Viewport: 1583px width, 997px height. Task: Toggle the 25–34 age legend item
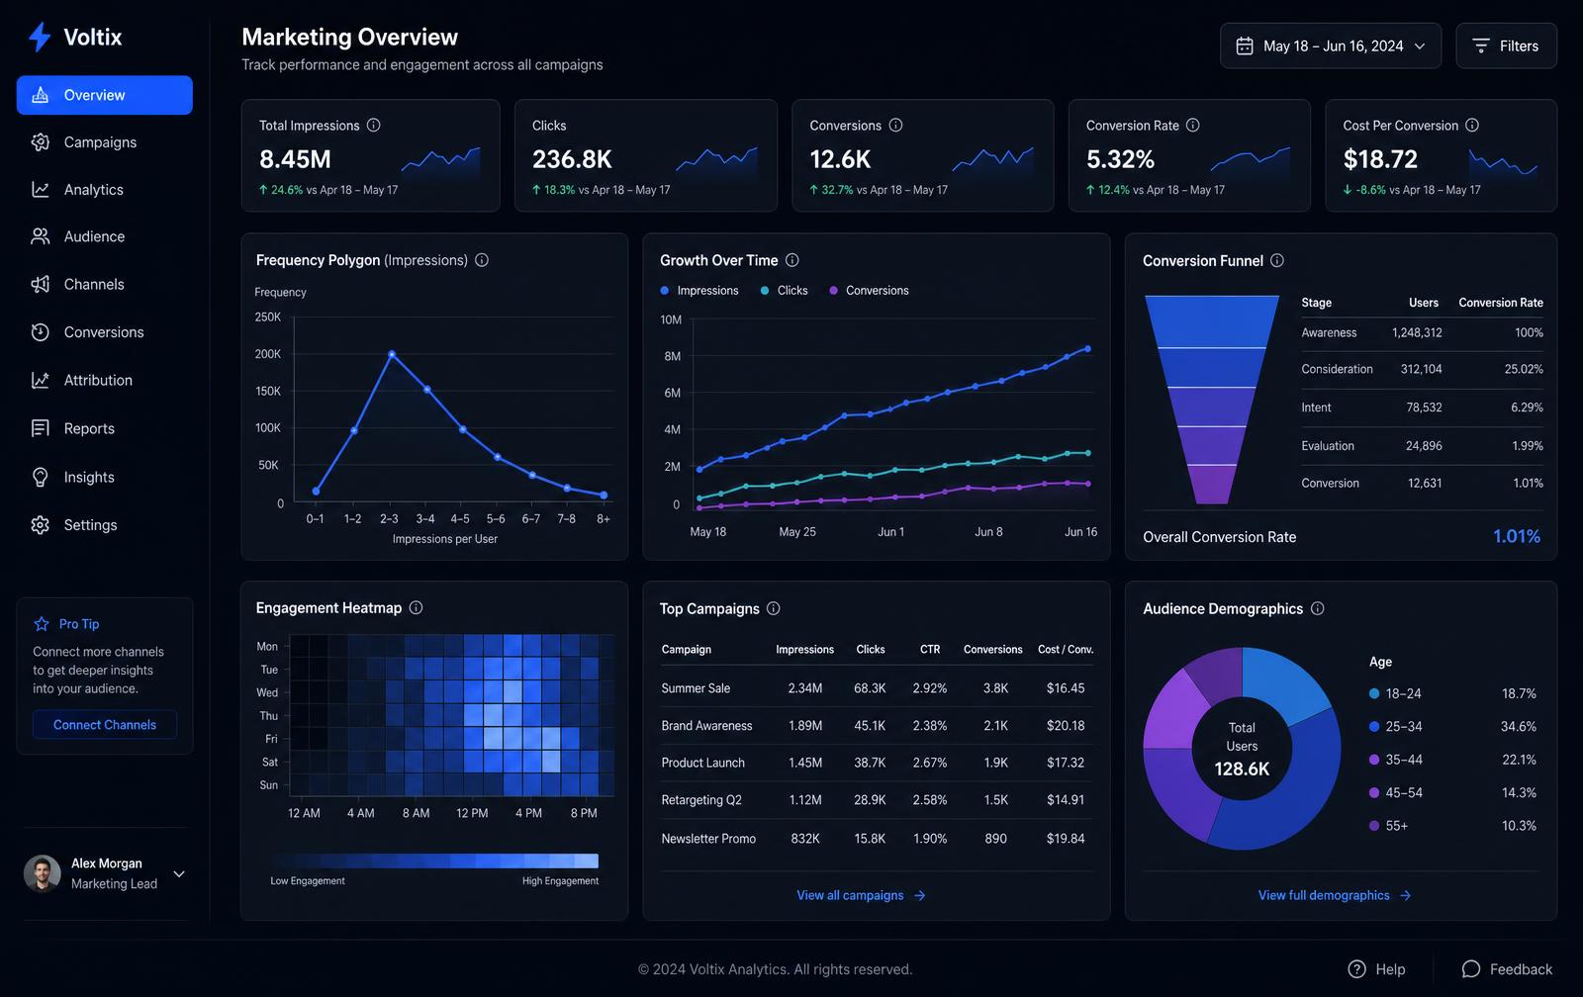coord(1395,726)
